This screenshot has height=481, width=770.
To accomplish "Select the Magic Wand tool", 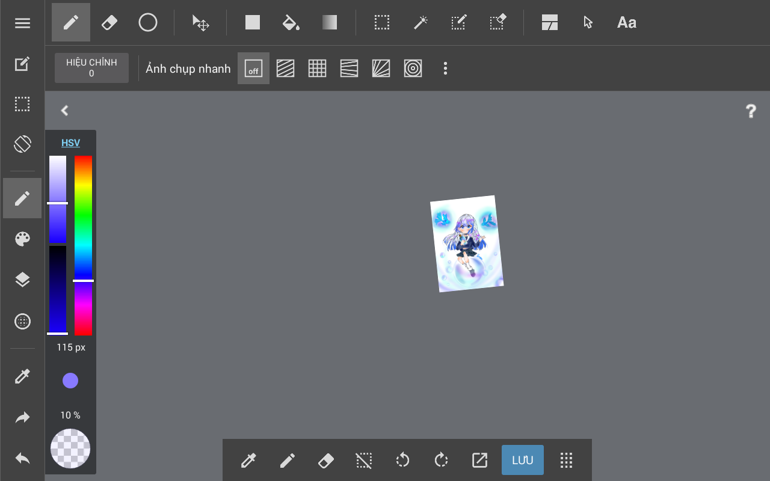I will pos(420,23).
